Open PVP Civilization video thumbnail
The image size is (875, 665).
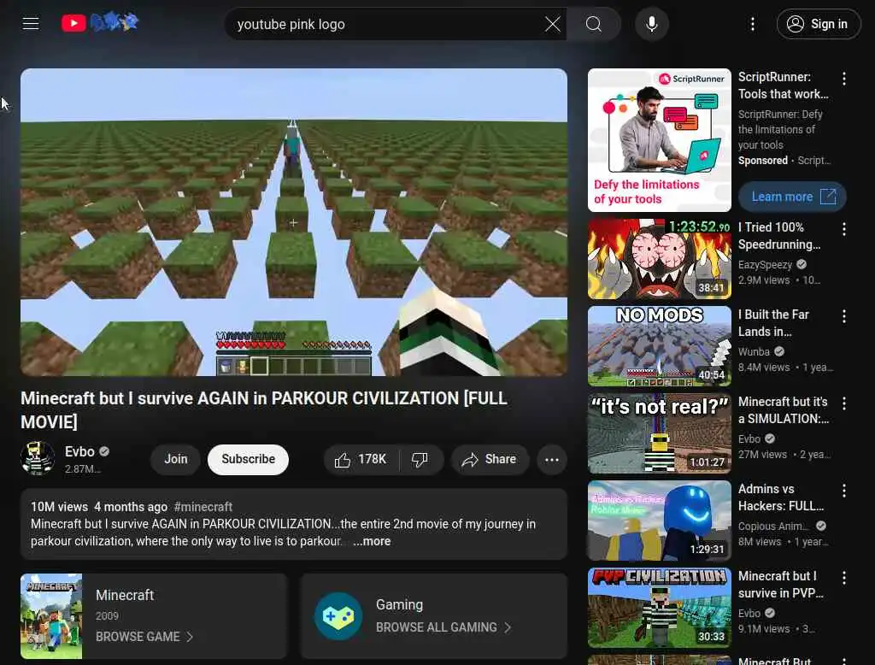point(659,607)
